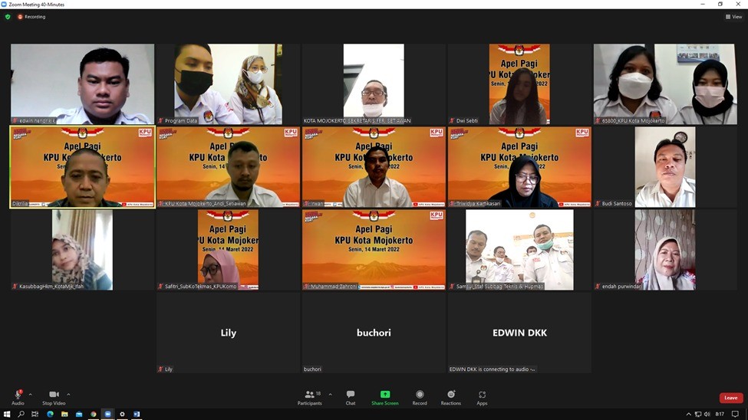Expand the audio options arrow
Viewport: 748px width, 420px height.
coord(31,394)
